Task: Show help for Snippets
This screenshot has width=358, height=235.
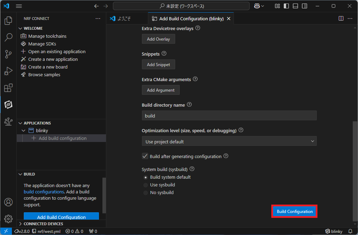Action: pos(164,54)
